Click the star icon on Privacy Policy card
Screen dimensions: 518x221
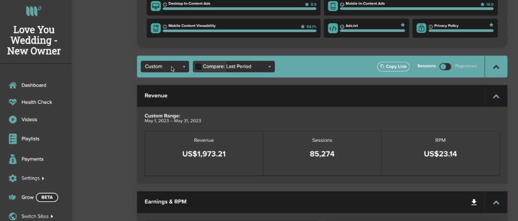click(x=491, y=25)
